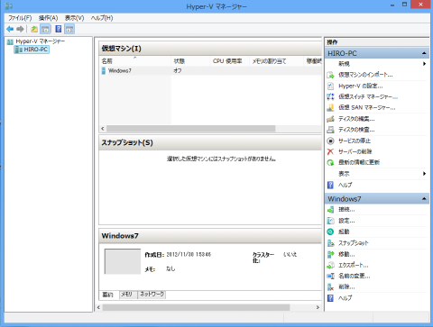Open 仮想マシンのインポート action
The image size is (433, 327).
pos(365,75)
